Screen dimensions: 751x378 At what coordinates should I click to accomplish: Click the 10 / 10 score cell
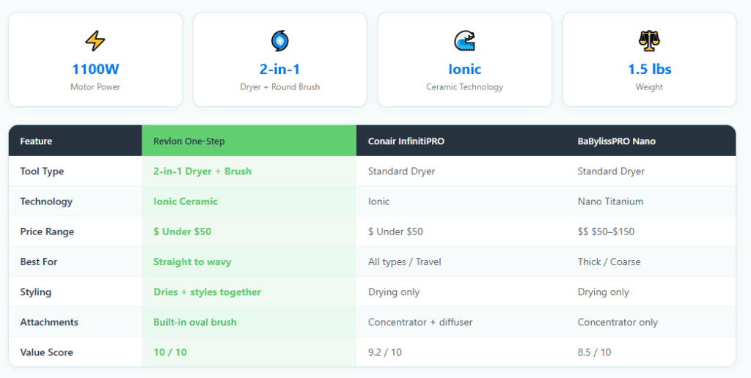pos(249,352)
